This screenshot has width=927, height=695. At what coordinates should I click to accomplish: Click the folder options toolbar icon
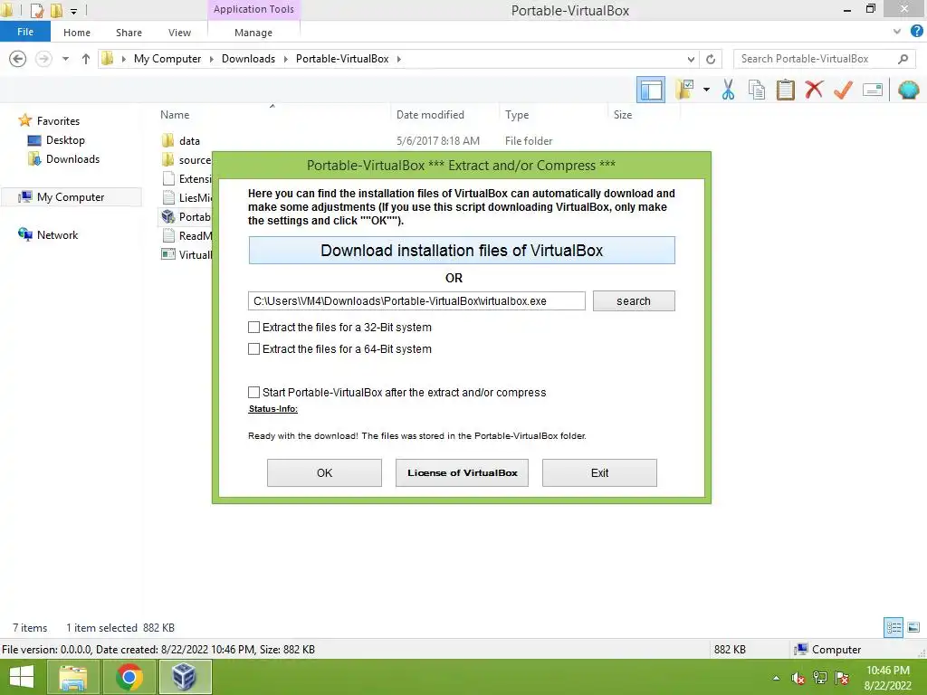pos(684,90)
